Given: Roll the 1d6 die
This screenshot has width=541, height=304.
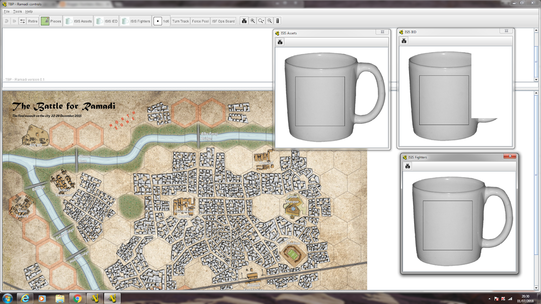Looking at the screenshot, I should click(161, 21).
